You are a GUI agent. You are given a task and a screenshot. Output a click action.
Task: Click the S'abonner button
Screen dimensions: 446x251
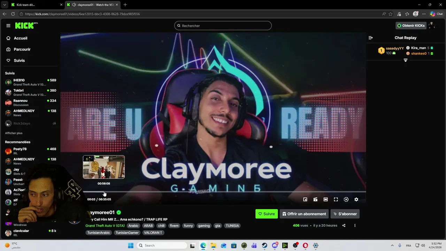345,214
